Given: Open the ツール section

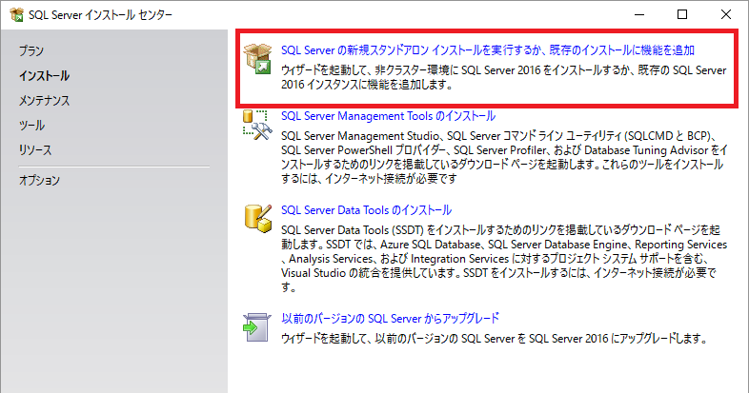Looking at the screenshot, I should [x=32, y=125].
